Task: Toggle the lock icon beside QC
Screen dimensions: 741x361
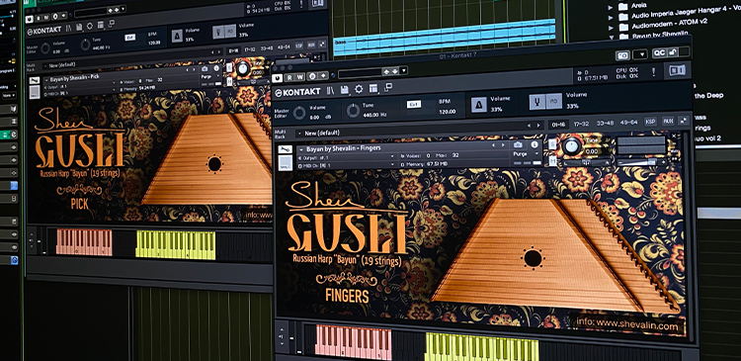Action: click(673, 53)
